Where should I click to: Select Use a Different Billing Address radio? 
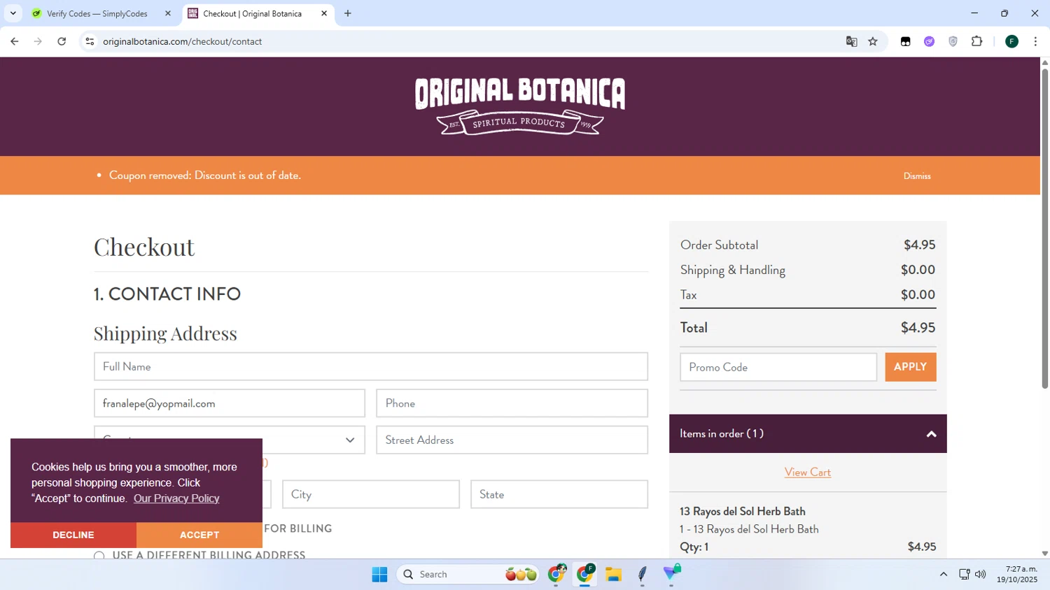(99, 556)
